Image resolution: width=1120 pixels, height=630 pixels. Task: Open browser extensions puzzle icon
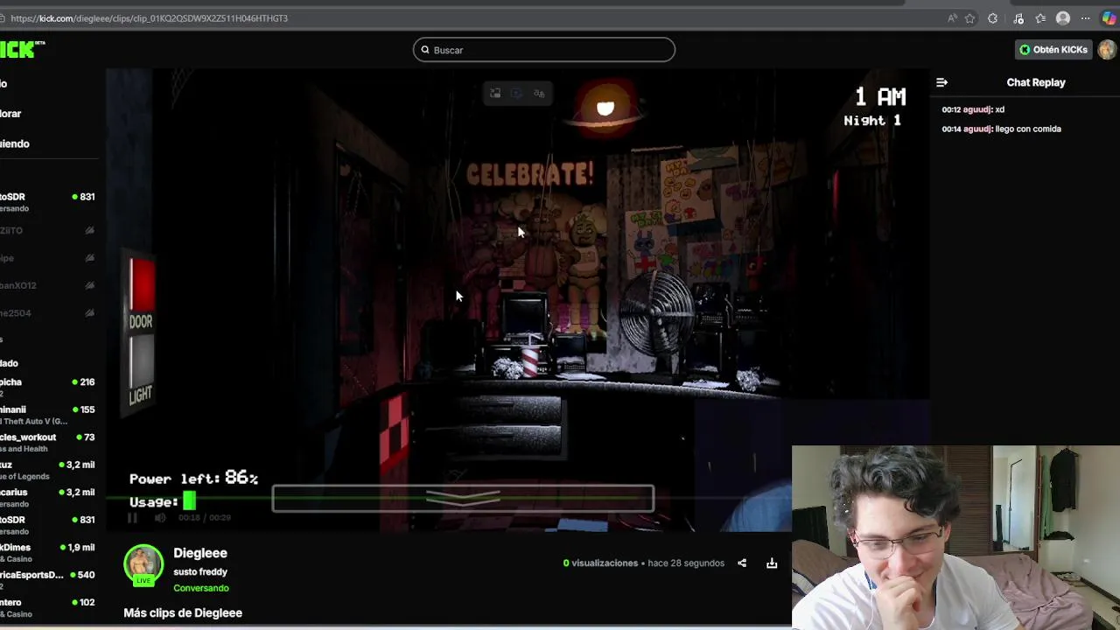[992, 18]
